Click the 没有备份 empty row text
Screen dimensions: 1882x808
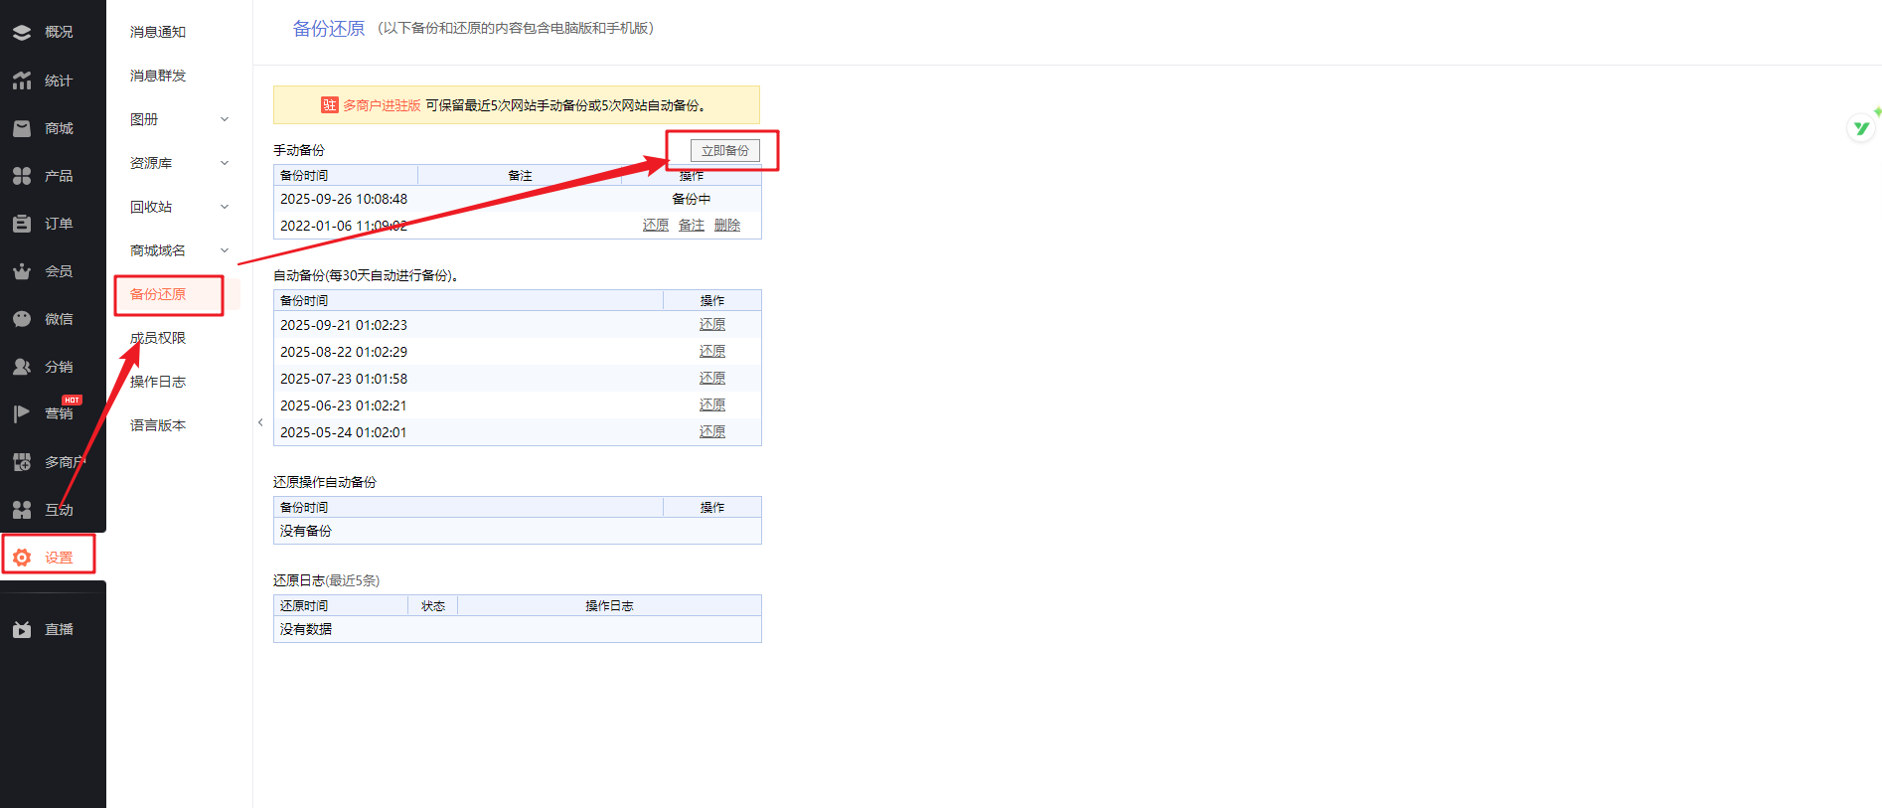point(306,531)
